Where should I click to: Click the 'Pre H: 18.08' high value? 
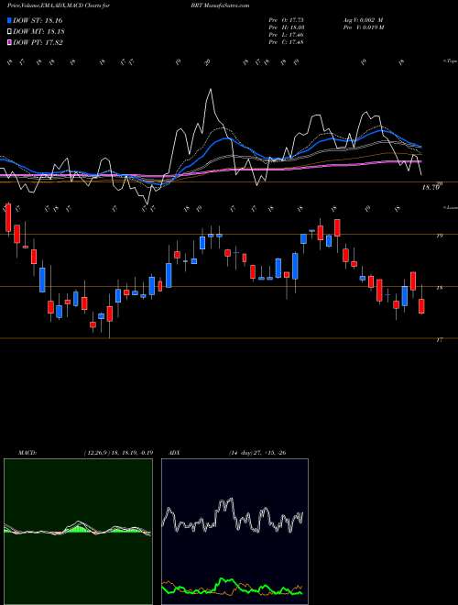pos(287,27)
